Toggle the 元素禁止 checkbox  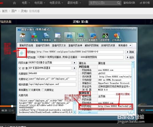pyautogui.click(x=43, y=90)
